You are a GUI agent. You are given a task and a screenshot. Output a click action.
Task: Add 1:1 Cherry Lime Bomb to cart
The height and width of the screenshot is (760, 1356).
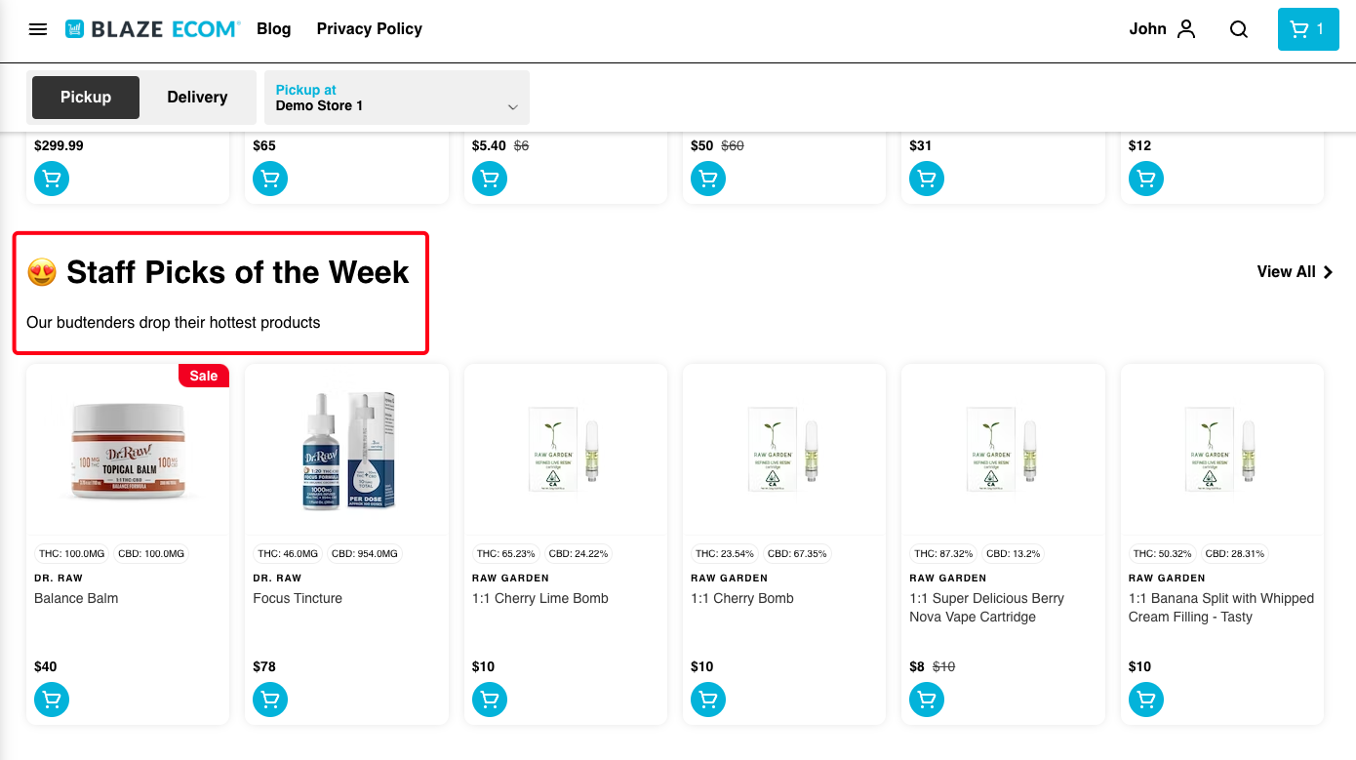pos(490,700)
